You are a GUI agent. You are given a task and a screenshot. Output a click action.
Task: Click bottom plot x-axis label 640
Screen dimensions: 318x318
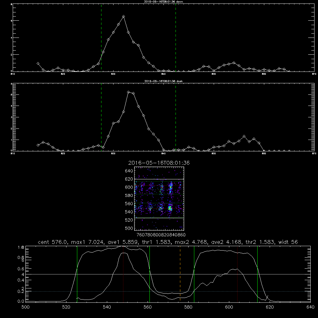(310, 307)
